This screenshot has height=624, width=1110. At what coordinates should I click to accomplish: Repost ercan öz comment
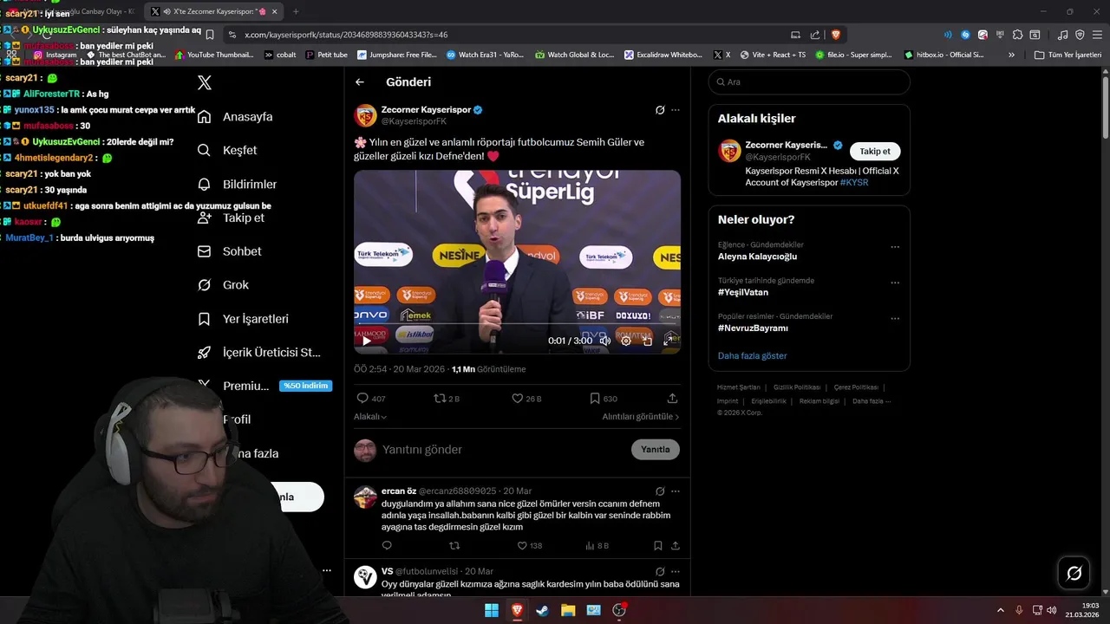(x=454, y=546)
